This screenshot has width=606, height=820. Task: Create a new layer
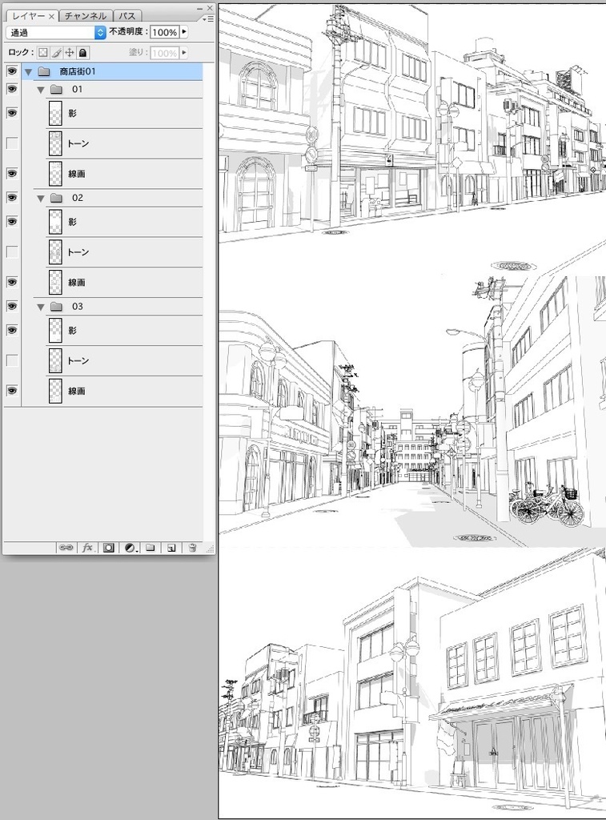click(171, 548)
